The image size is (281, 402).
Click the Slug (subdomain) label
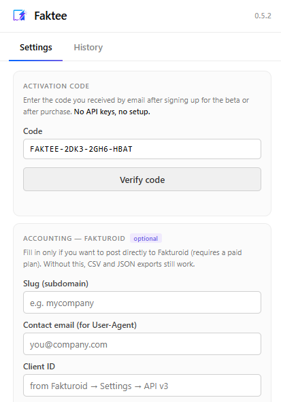pos(56,284)
